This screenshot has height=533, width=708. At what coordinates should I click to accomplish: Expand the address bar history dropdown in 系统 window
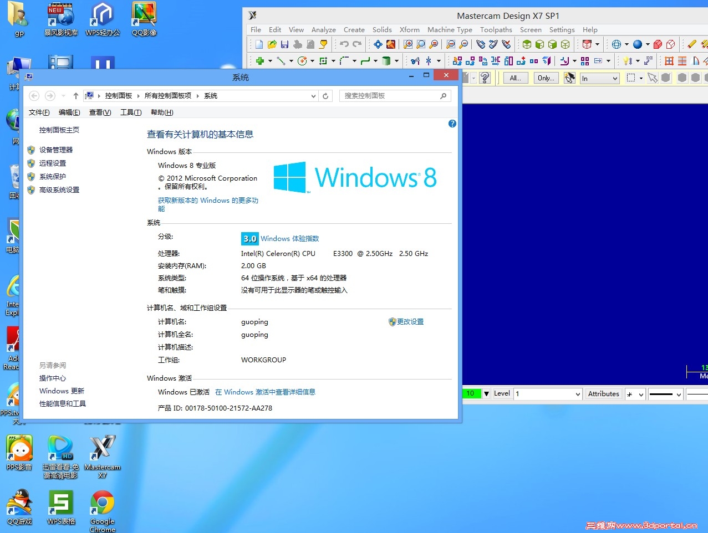(x=313, y=96)
